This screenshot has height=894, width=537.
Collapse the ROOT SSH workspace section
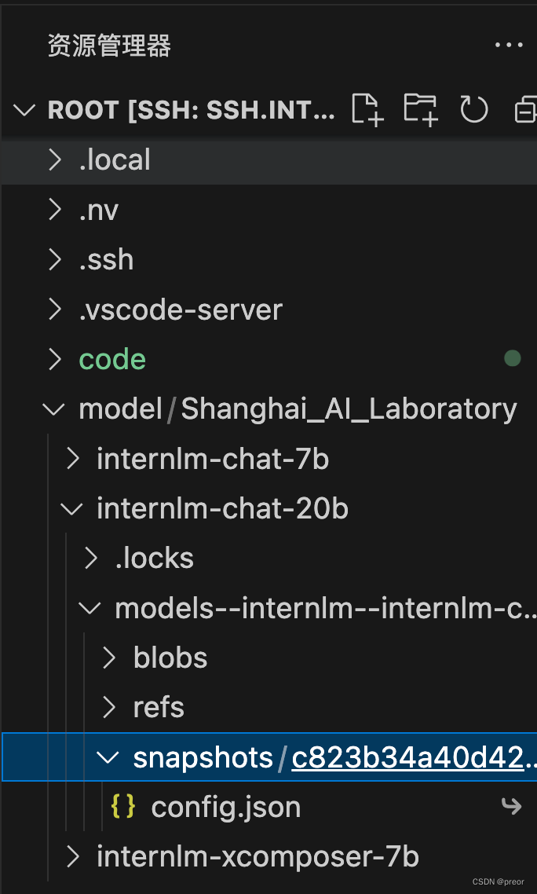point(24,110)
